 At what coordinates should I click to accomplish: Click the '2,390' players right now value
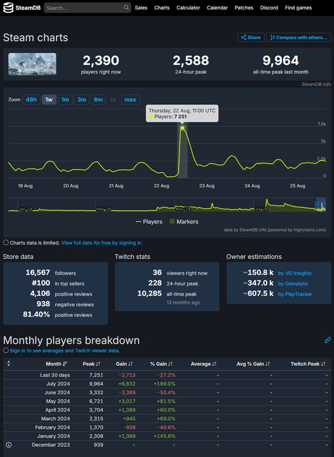pyautogui.click(x=101, y=60)
